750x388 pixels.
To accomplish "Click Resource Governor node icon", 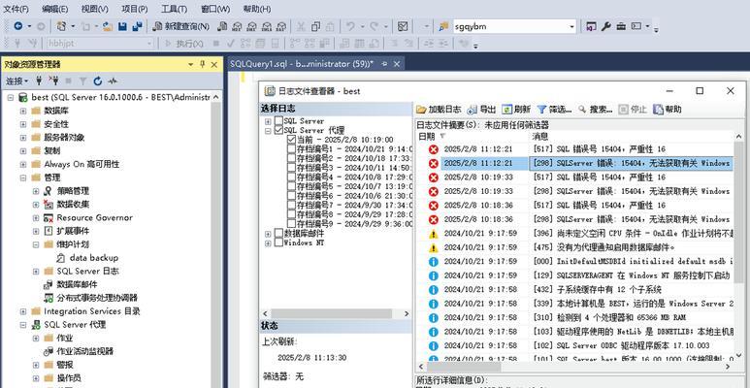I will pyautogui.click(x=49, y=217).
